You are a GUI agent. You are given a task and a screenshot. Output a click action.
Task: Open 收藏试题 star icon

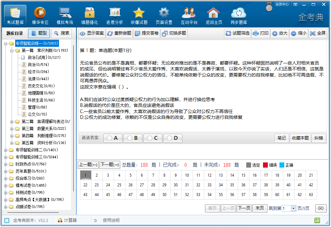click(139, 13)
